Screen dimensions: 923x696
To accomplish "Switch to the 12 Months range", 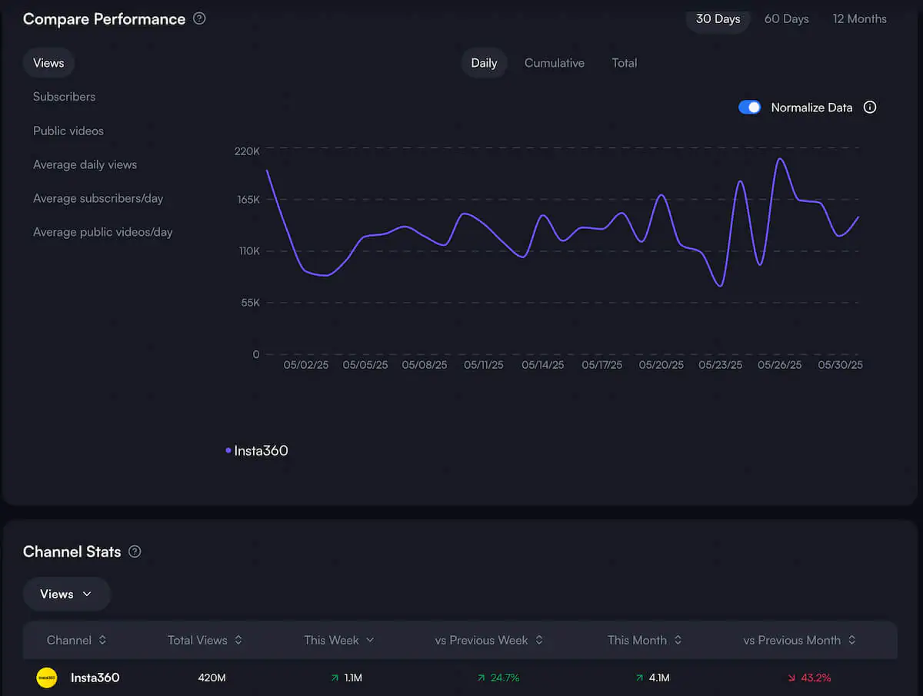I will point(859,18).
